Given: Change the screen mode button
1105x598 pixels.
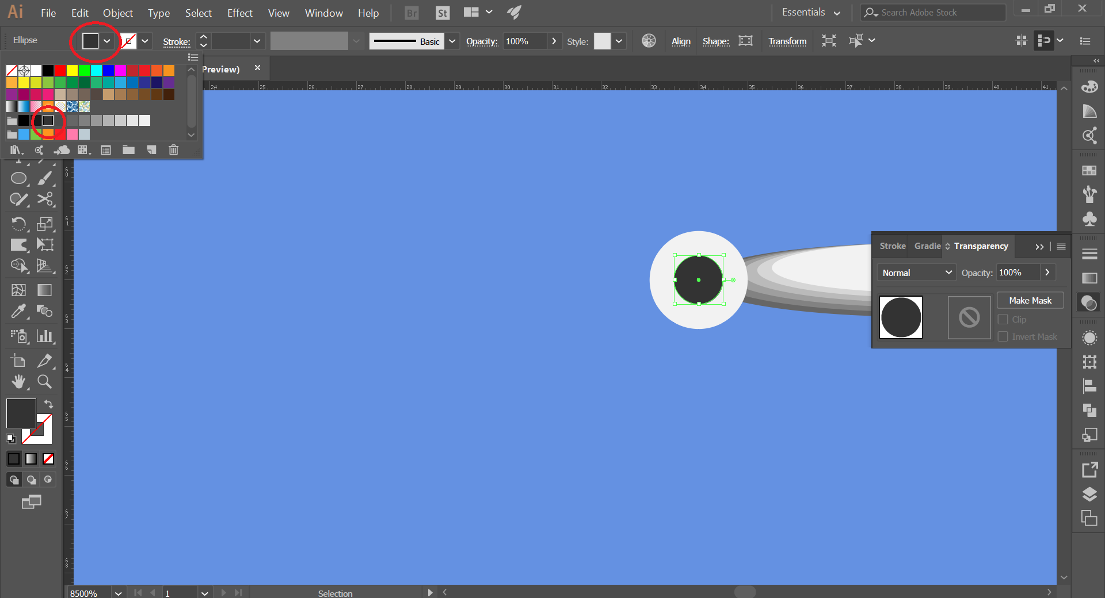Looking at the screenshot, I should 32,502.
